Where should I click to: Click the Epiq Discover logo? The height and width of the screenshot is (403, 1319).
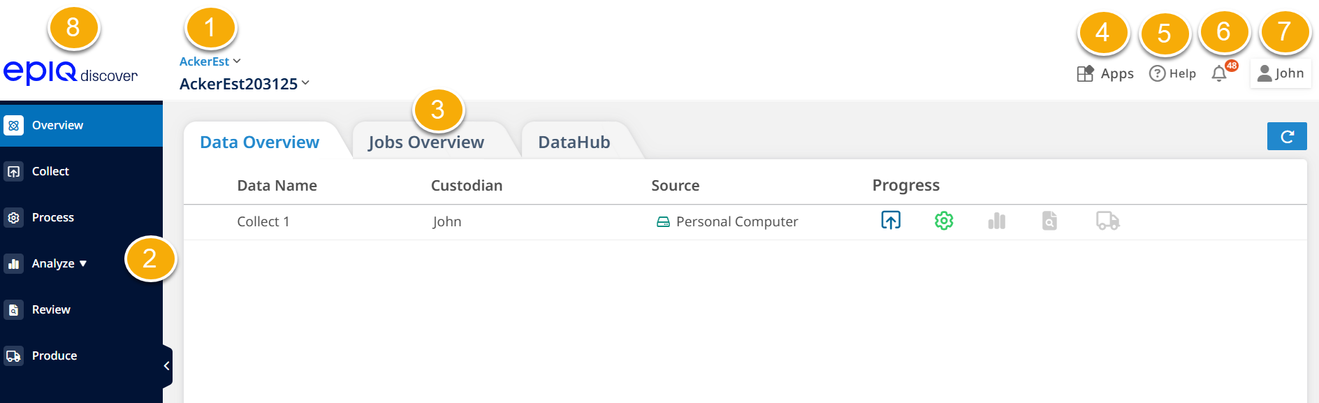point(71,72)
